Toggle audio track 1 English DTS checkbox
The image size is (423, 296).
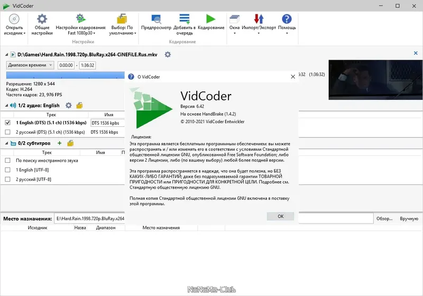coord(7,123)
